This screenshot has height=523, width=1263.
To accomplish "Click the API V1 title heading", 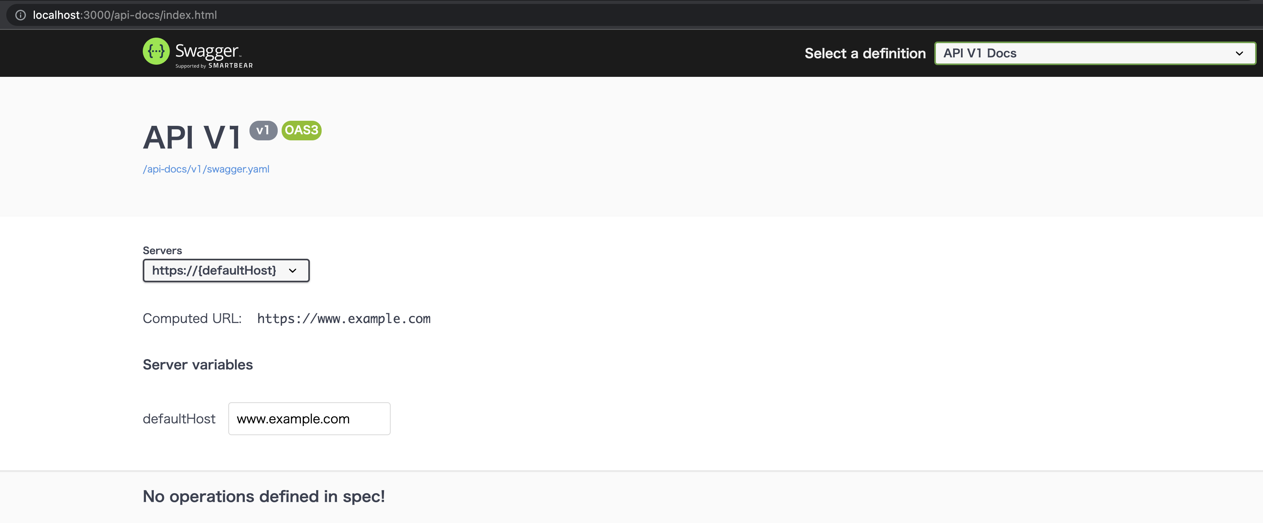I will (192, 137).
